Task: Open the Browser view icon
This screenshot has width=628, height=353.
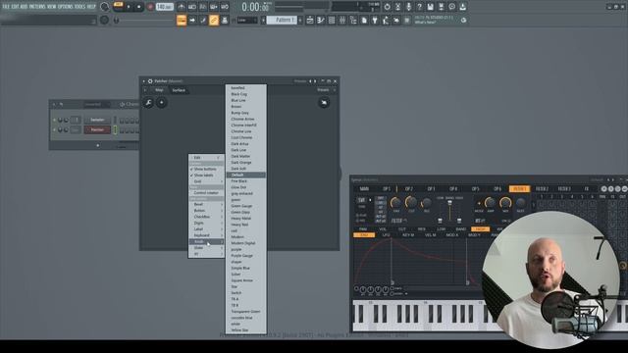Action: (353, 21)
